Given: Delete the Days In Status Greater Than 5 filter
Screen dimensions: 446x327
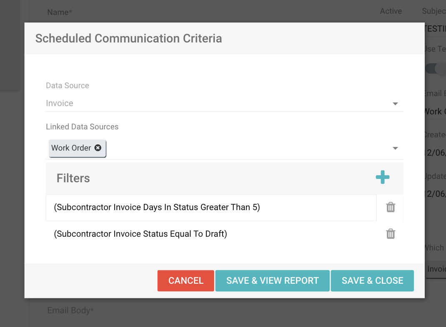Looking at the screenshot, I should tap(391, 207).
